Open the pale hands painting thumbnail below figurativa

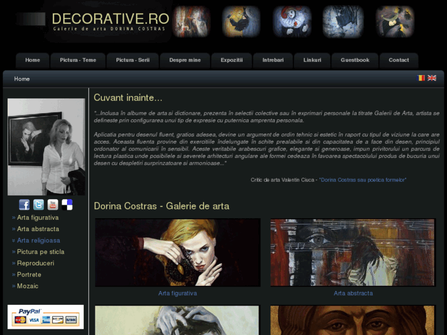[x=177, y=320]
